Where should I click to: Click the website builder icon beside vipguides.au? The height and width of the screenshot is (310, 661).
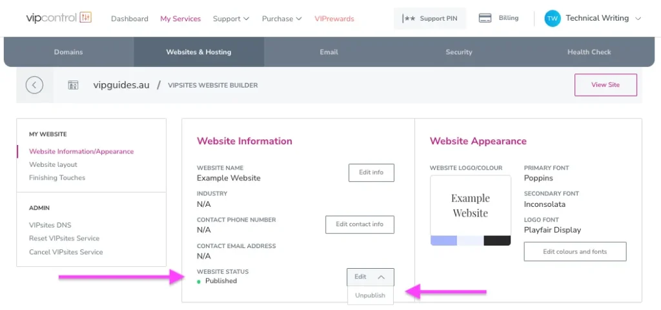point(73,85)
